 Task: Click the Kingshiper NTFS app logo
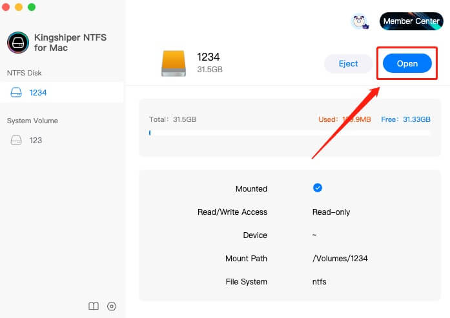click(x=18, y=43)
